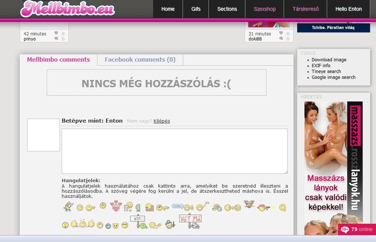376x242 pixels.
Task: Open the Tchibo. Páratlan világ banner
Action: click(x=334, y=28)
